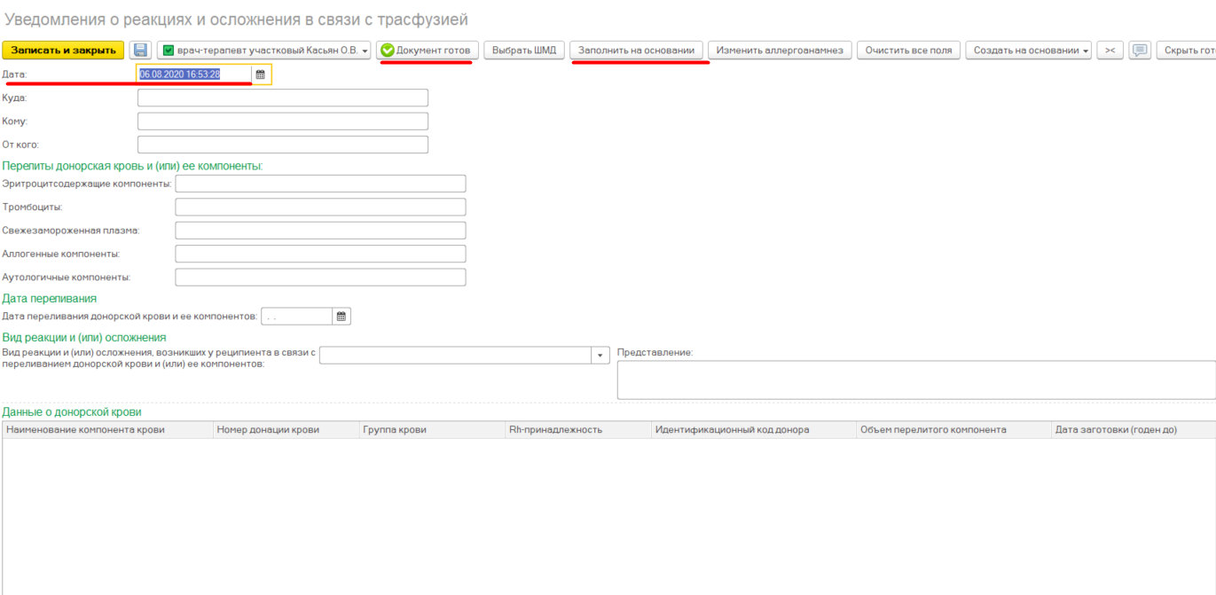Click into the 'Представление' text area

tap(915, 380)
